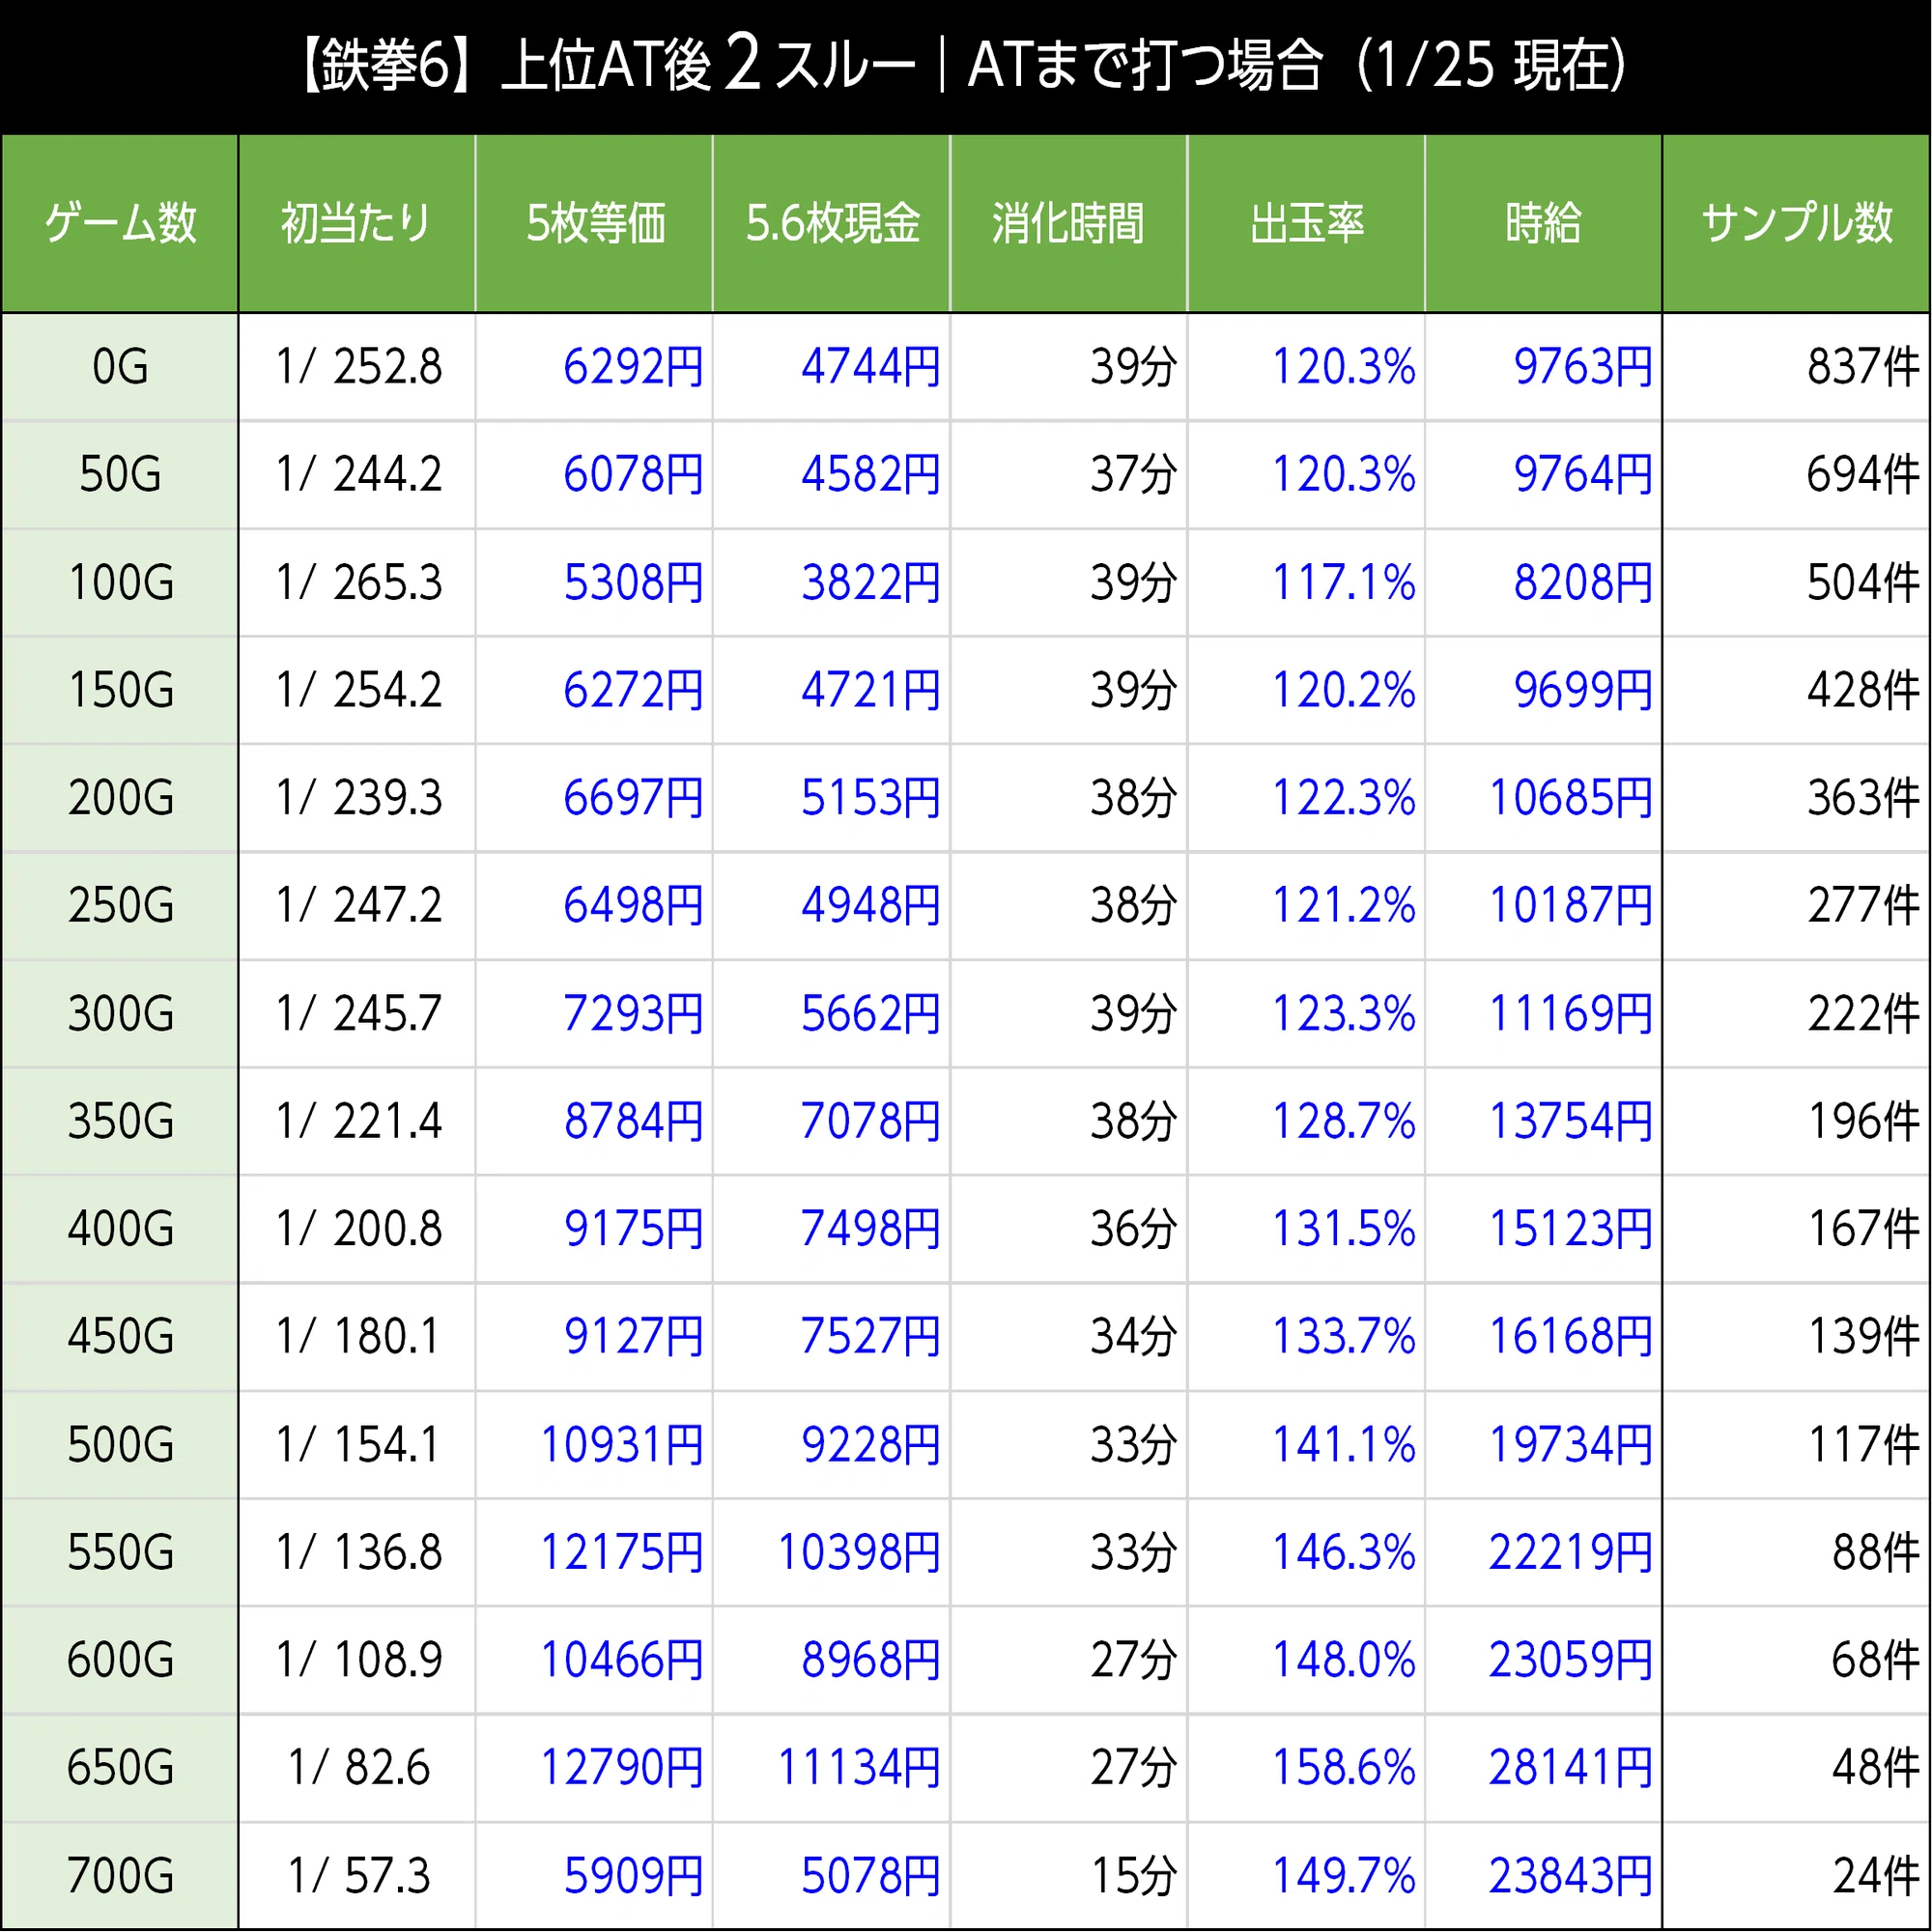Screen dimensions: 1932x1932
Task: Select the 消化時間 column header
Action: (x=1069, y=223)
